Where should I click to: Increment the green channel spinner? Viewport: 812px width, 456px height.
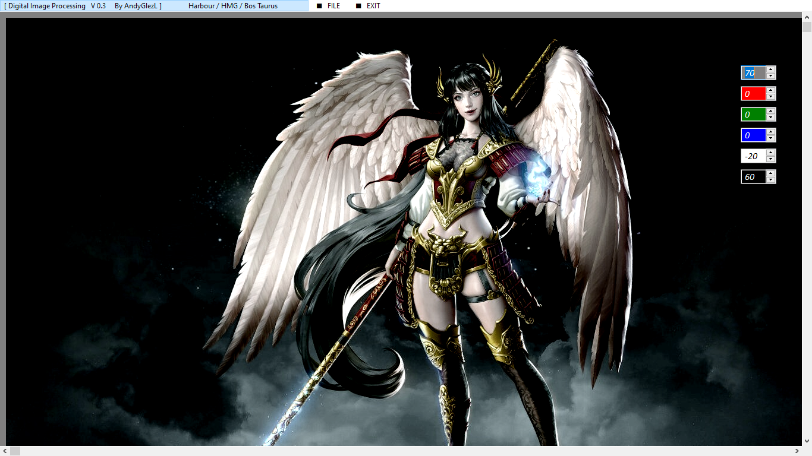[x=771, y=111]
